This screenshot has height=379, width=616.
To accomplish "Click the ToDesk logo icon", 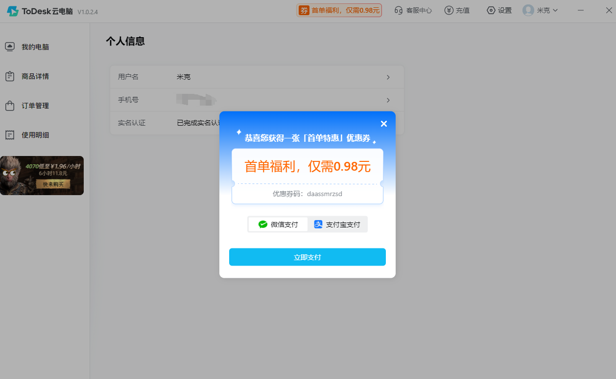I will pos(13,11).
